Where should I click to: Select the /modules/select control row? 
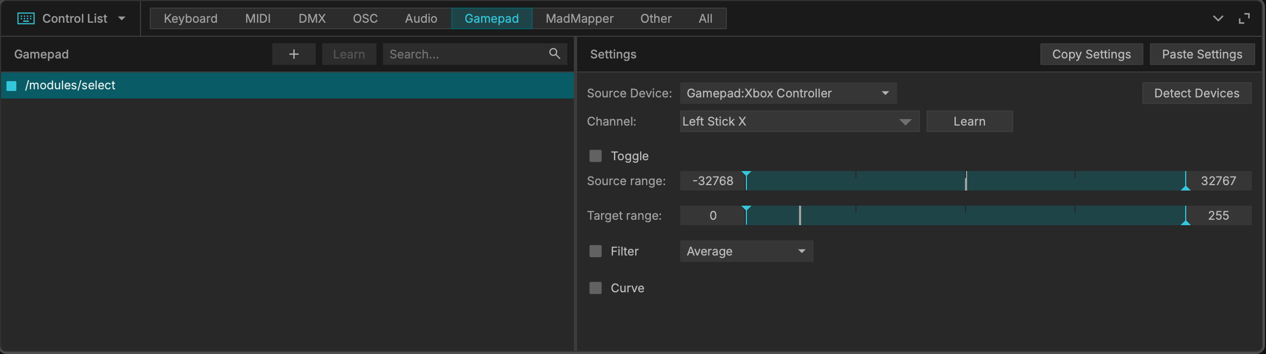point(287,86)
